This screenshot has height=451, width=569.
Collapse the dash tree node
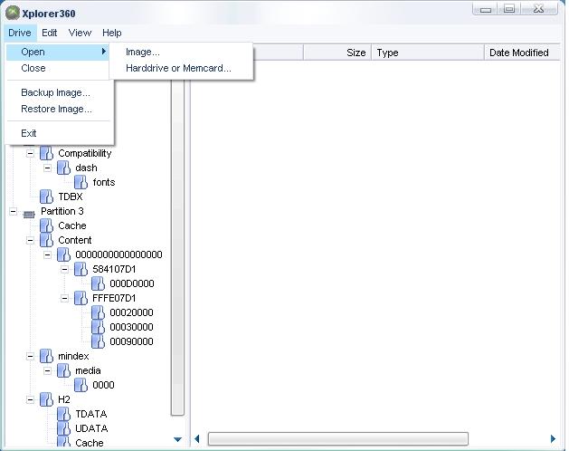(x=48, y=168)
